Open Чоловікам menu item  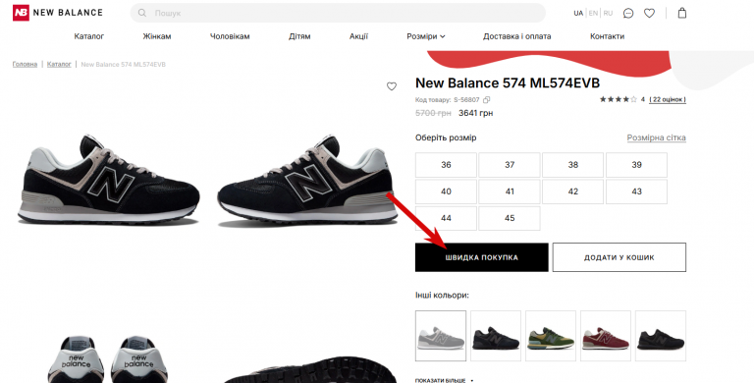point(230,36)
